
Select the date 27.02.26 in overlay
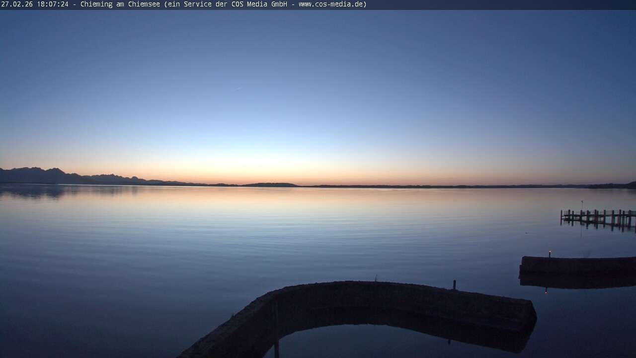click(x=17, y=4)
